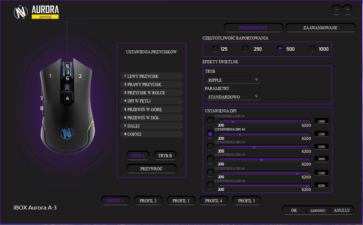Viewport: 363px width, 225px height.
Task: Minimize the Aurora window
Action: point(337,10)
